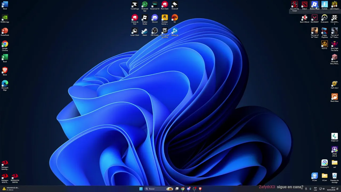This screenshot has height=192, width=341.
Task: Select the Roblox Player icon
Action: click(x=314, y=6)
